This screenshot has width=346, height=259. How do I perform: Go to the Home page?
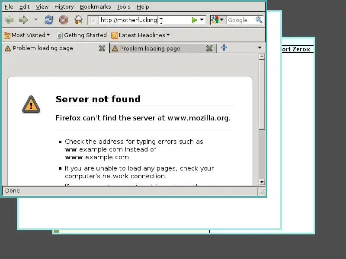[x=78, y=20]
